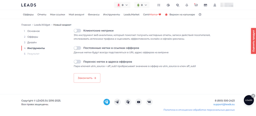Screen dimensions: 256x116
Task: Go to Leads.Widget breadcrumb
Action: point(42,25)
